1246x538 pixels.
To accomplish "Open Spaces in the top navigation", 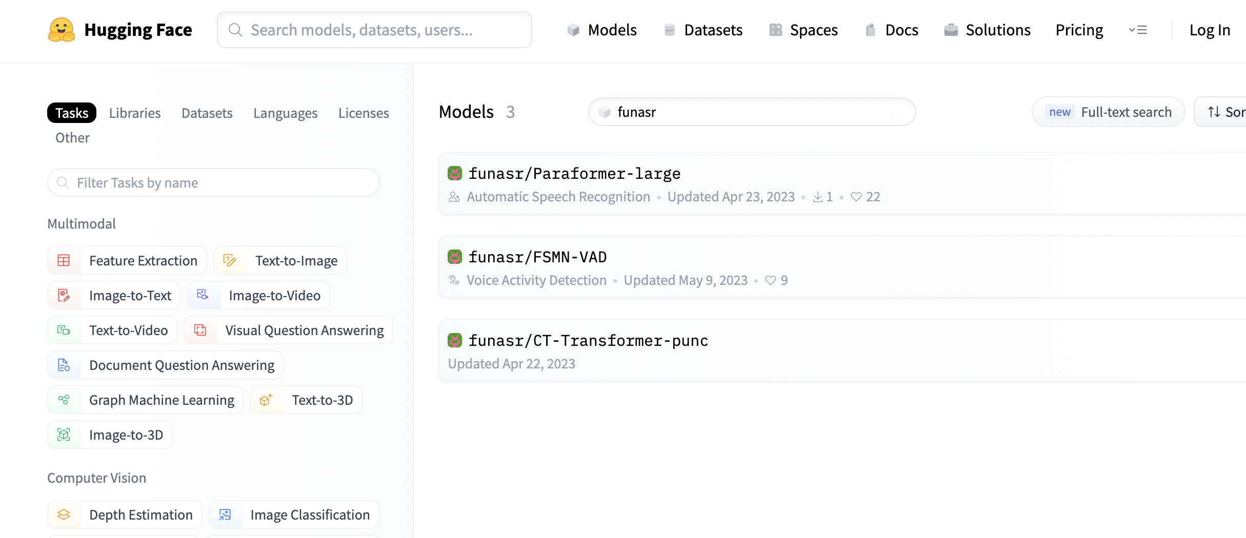I will click(803, 30).
